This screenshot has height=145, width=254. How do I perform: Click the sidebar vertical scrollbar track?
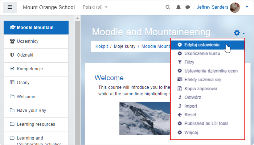click(77, 83)
